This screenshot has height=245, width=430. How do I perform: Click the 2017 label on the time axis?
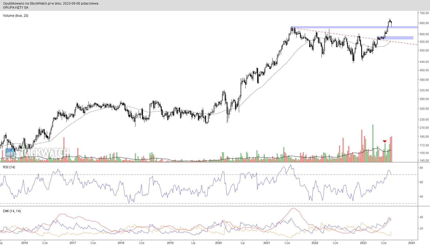coord(73,243)
